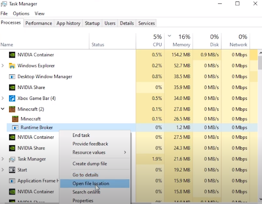Viewport: 262px width, 204px height.
Task: Click the child Minecraft process icon
Action: pyautogui.click(x=15, y=119)
